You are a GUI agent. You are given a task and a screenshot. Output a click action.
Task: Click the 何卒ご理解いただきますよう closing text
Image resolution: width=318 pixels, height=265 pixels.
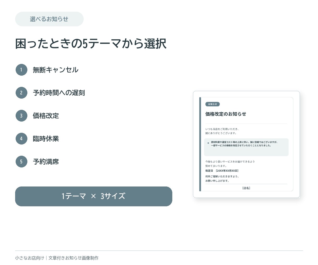coord(222,179)
